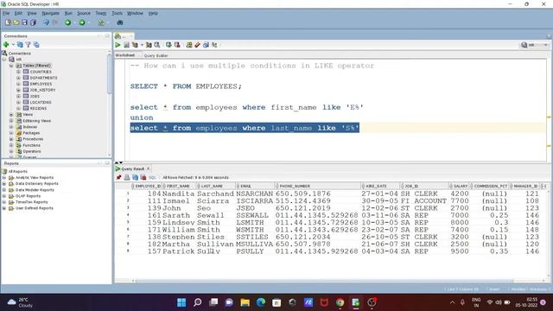Viewport: 553px width, 311px height.
Task: Open the File menu
Action: [x=6, y=13]
